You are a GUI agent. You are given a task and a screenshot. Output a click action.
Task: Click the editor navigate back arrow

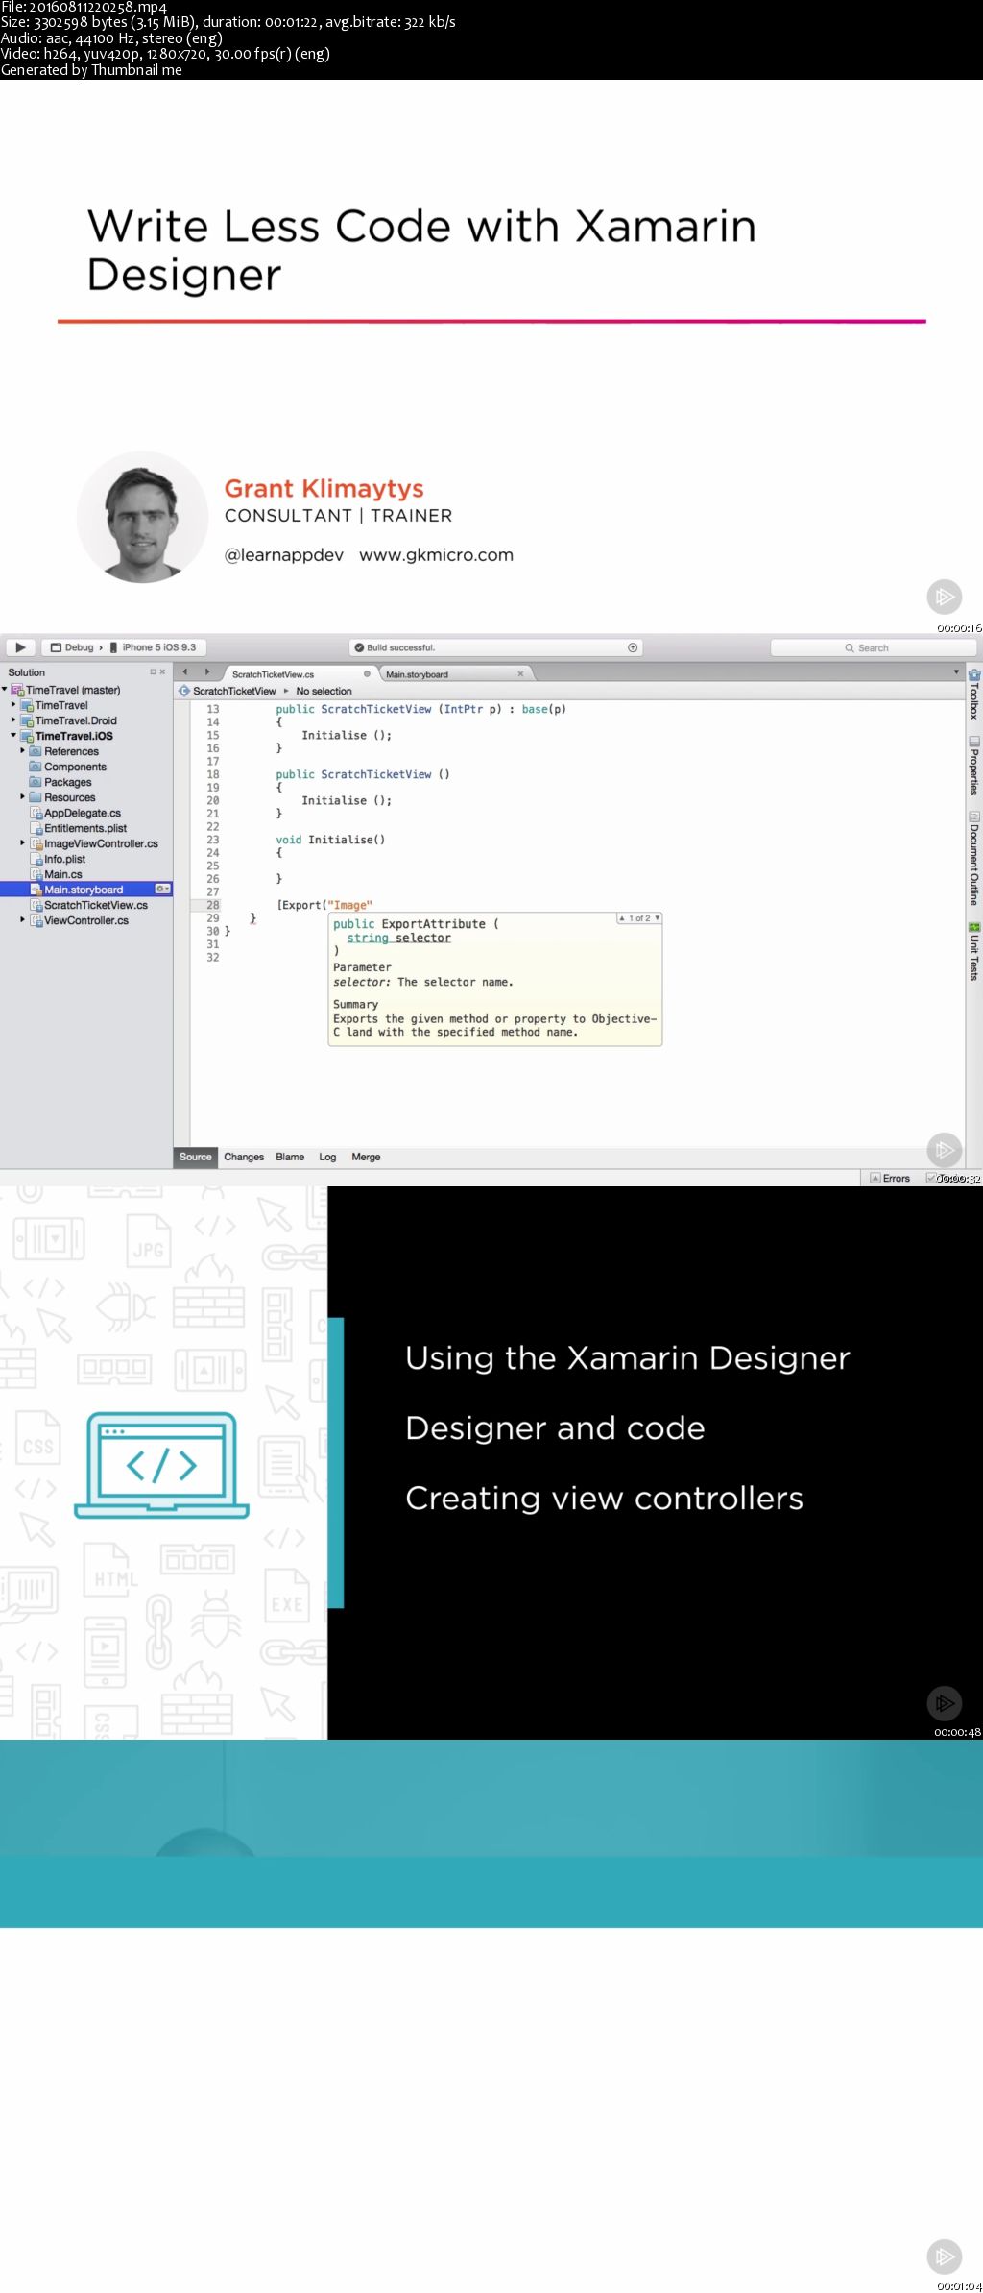coord(185,672)
